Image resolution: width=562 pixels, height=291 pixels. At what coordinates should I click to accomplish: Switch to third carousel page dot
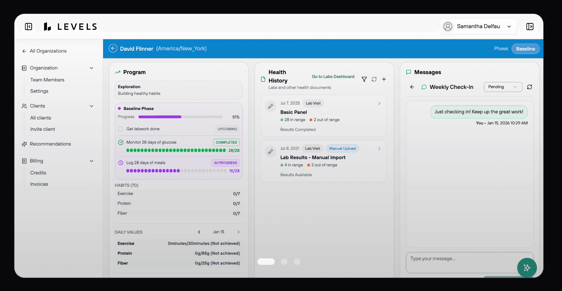(297, 262)
